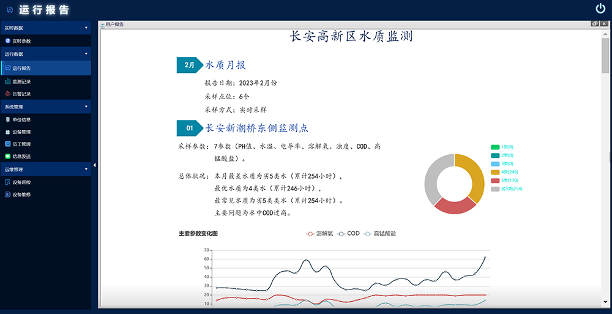Toggle 劣5类(254) pie legend entry
This screenshot has width=612, height=314.
[x=506, y=189]
